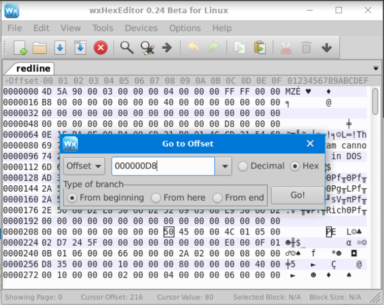The height and width of the screenshot is (305, 384).
Task: Click the Undo toolbar icon
Action: pos(193,47)
